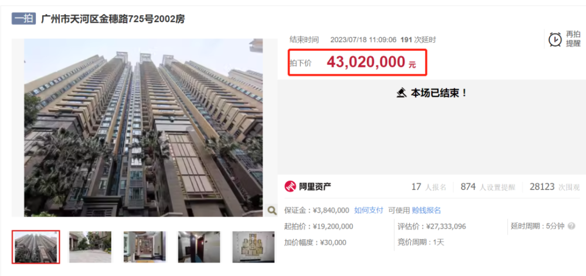The image size is (586, 276).
Task: Click the 43,020,000 元 final price
Action: pyautogui.click(x=371, y=63)
